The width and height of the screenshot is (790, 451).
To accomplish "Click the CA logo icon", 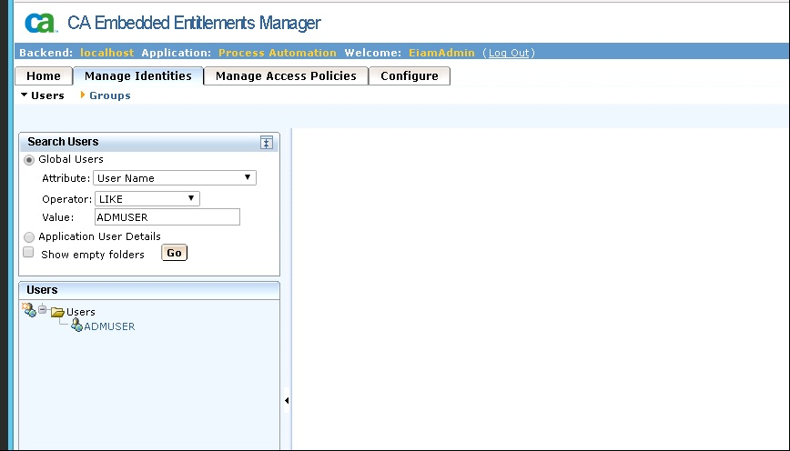I will (x=40, y=23).
